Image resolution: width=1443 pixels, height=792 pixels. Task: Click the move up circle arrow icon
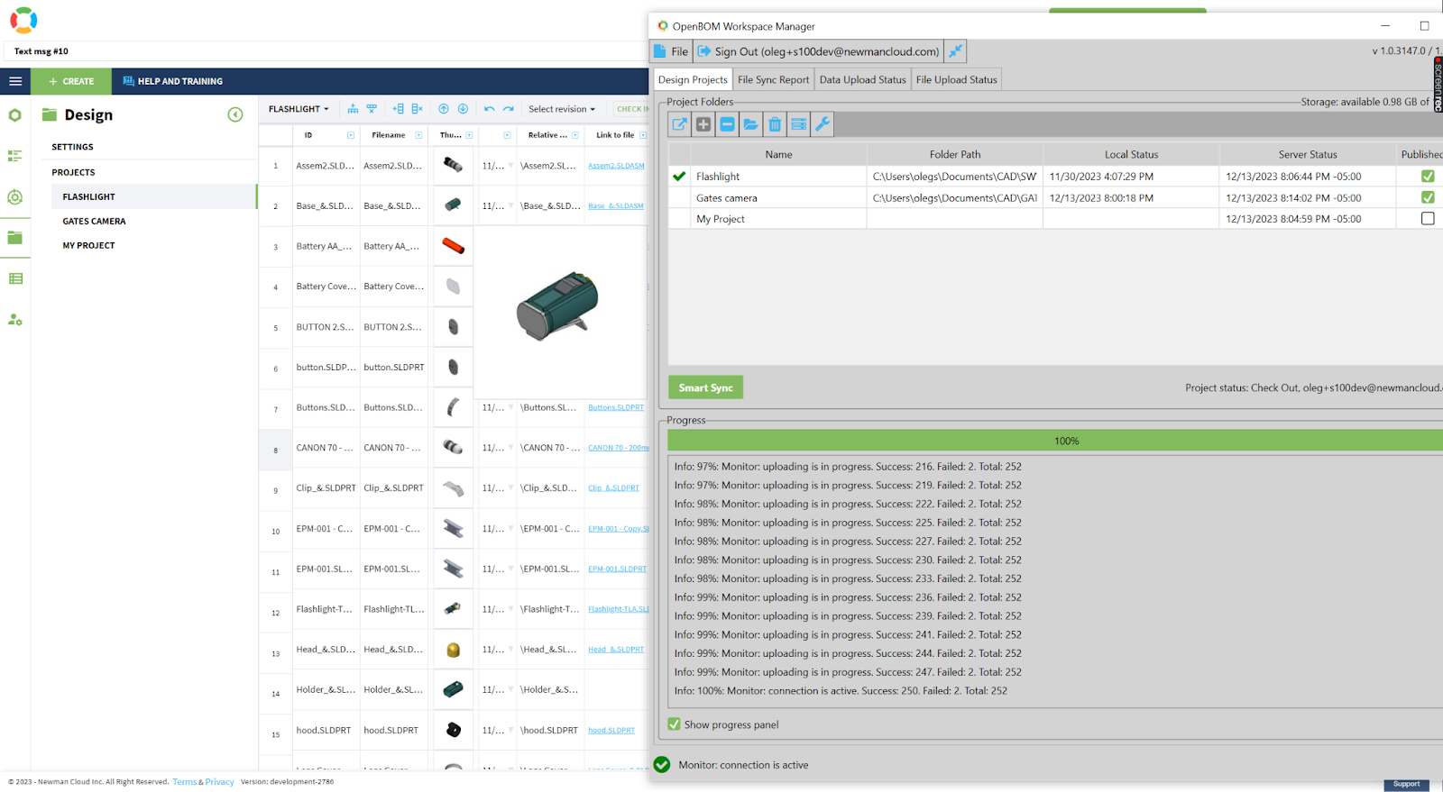pyautogui.click(x=444, y=109)
